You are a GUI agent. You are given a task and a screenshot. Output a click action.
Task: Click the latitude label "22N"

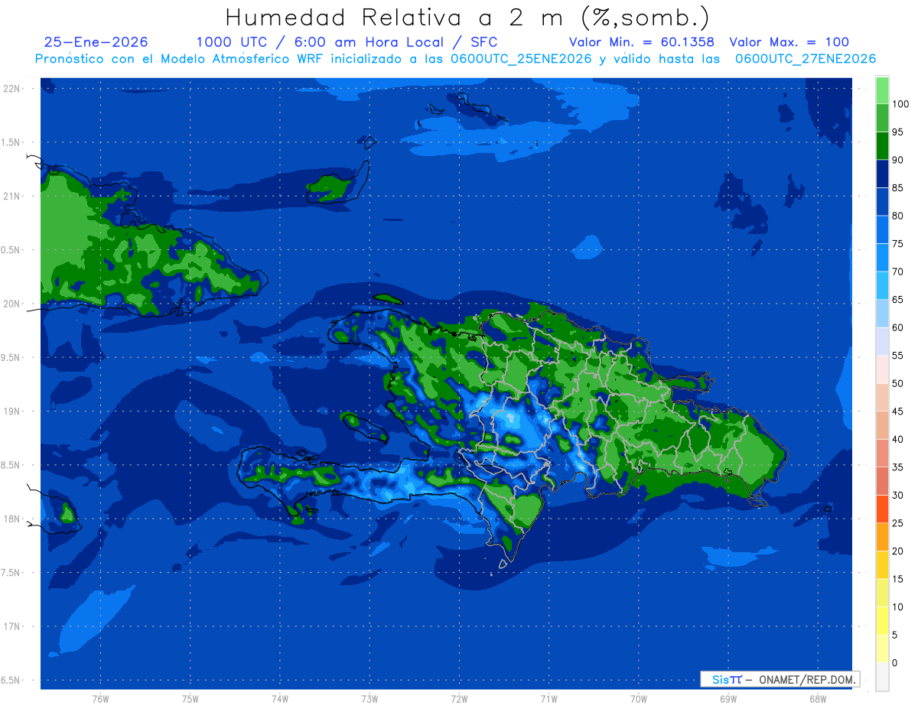coord(11,89)
